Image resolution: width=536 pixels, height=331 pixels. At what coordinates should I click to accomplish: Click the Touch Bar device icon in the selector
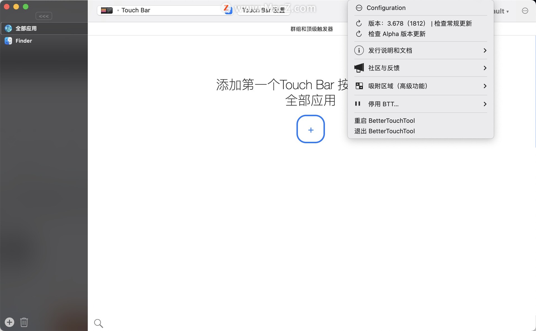click(x=107, y=10)
